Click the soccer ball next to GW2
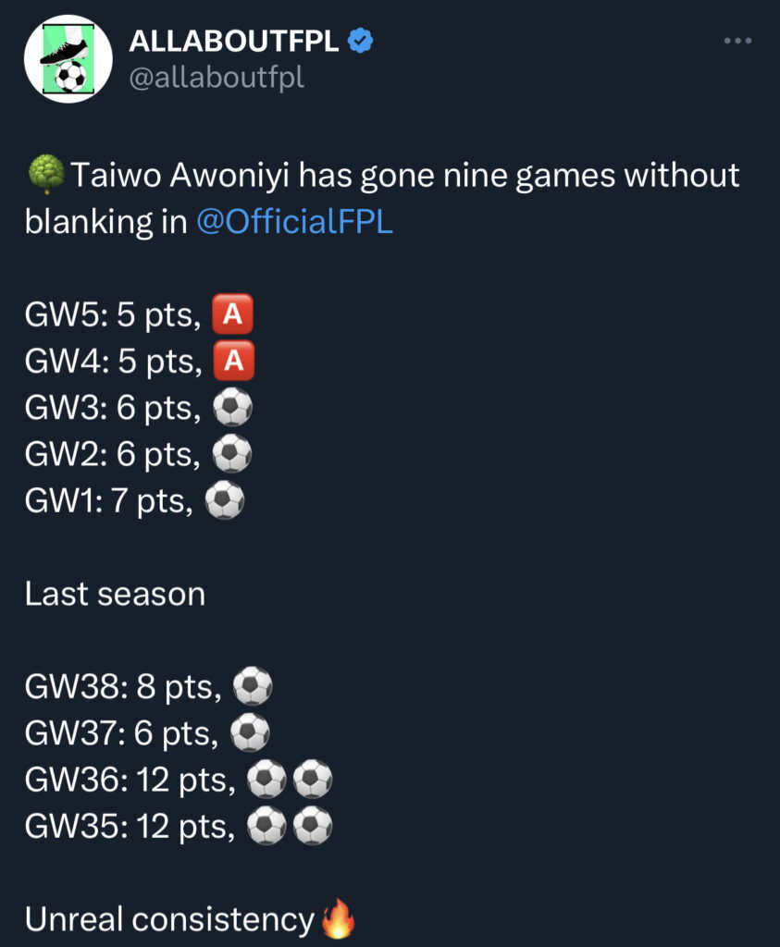 pyautogui.click(x=231, y=455)
